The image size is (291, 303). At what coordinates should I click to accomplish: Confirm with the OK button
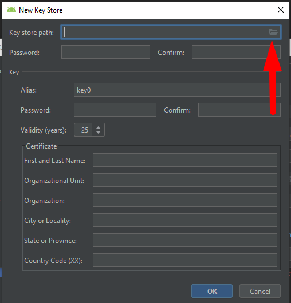pos(212,291)
